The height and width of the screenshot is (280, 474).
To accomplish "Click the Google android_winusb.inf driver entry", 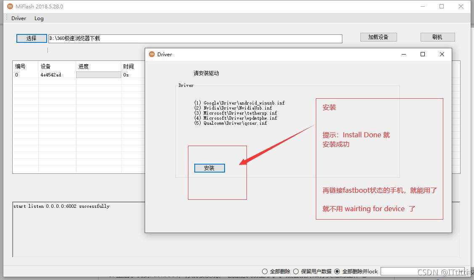I will 239,103.
